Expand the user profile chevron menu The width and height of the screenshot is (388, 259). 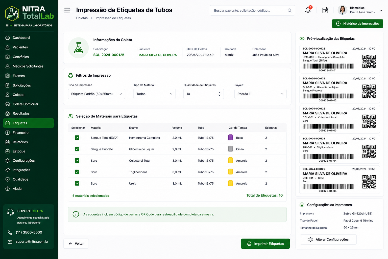point(381,11)
